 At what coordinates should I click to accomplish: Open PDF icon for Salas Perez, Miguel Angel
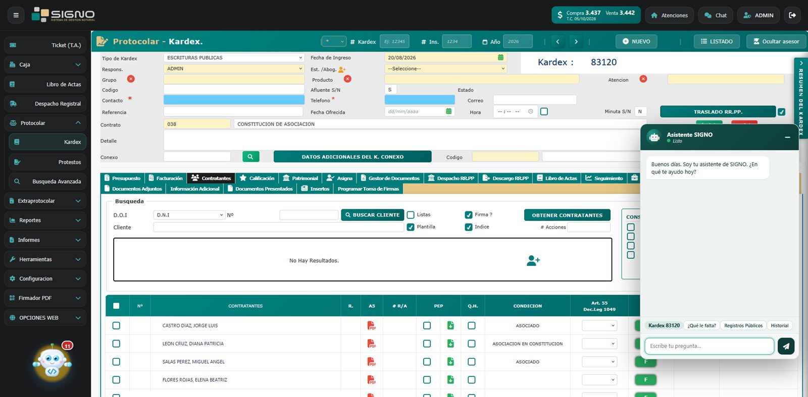[371, 362]
